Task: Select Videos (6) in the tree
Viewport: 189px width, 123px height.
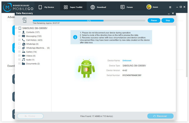Action: [31, 56]
